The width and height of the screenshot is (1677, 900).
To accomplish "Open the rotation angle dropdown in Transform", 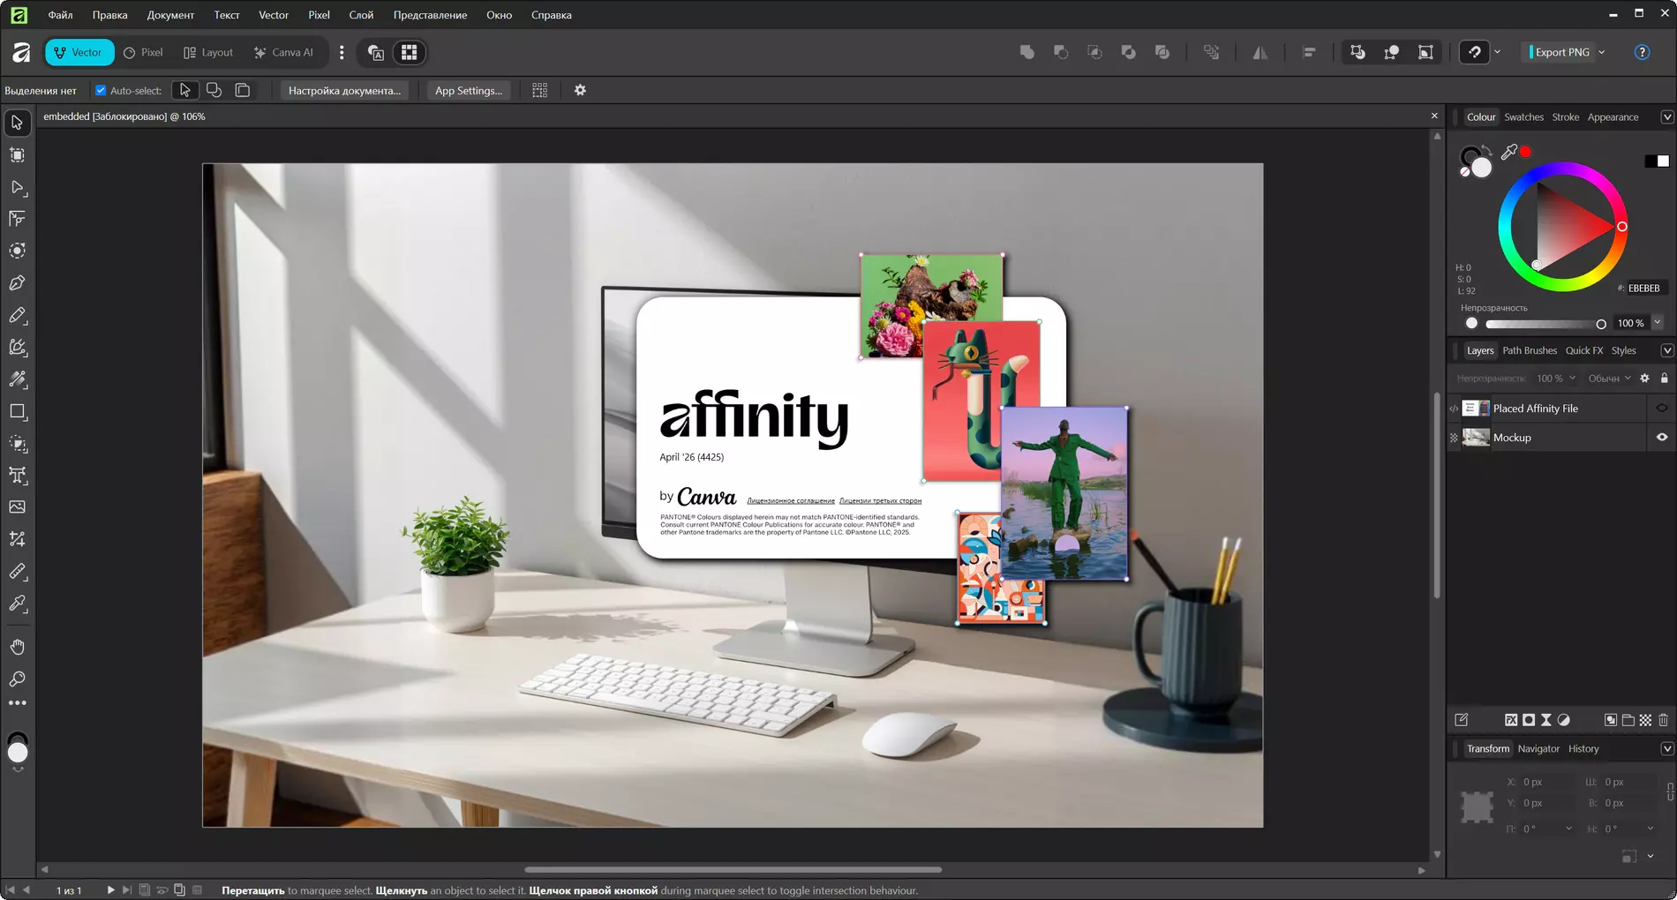I will pyautogui.click(x=1568, y=829).
